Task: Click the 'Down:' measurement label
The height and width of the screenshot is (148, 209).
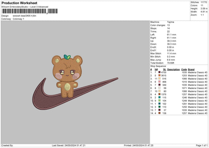Action: click(154, 44)
